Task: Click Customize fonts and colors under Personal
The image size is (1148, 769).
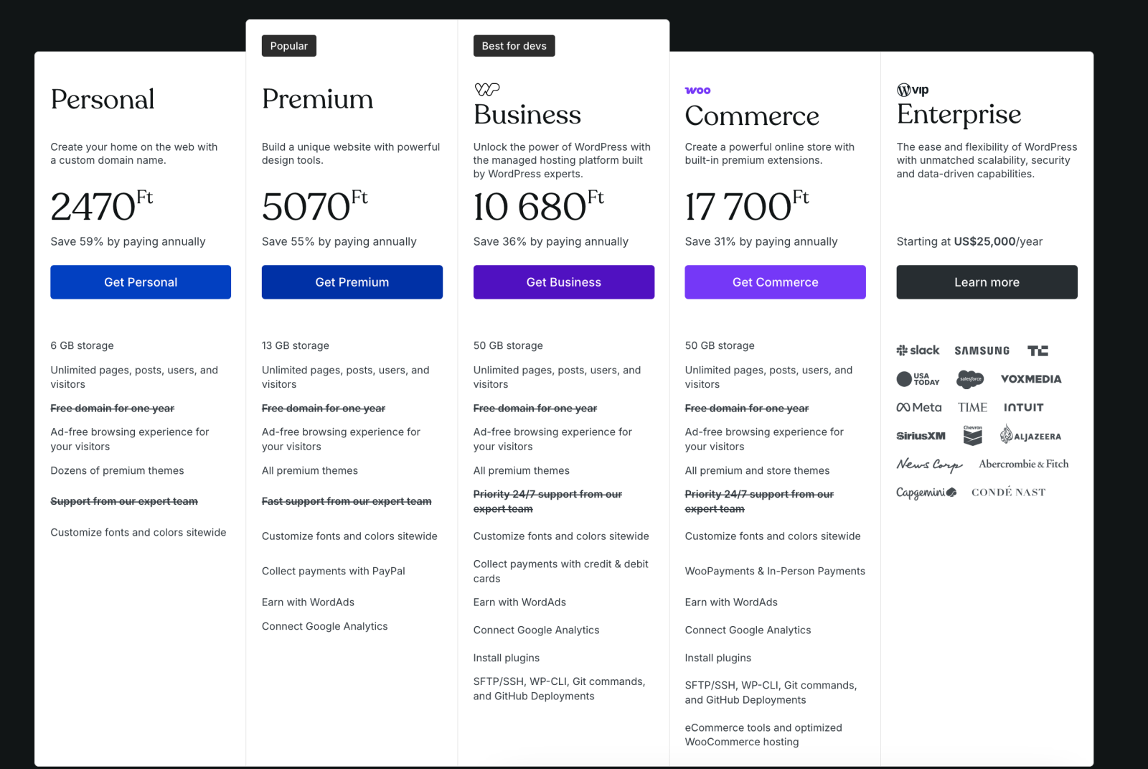Action: 138,532
